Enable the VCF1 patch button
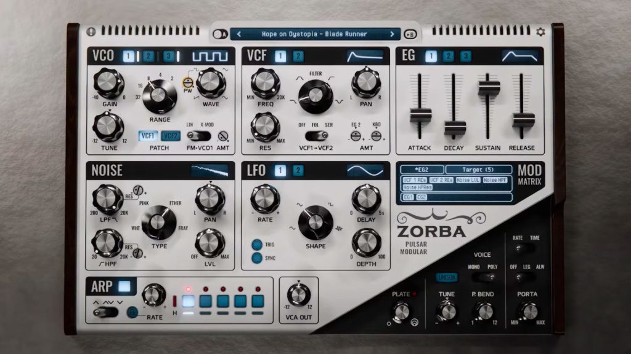 click(148, 136)
